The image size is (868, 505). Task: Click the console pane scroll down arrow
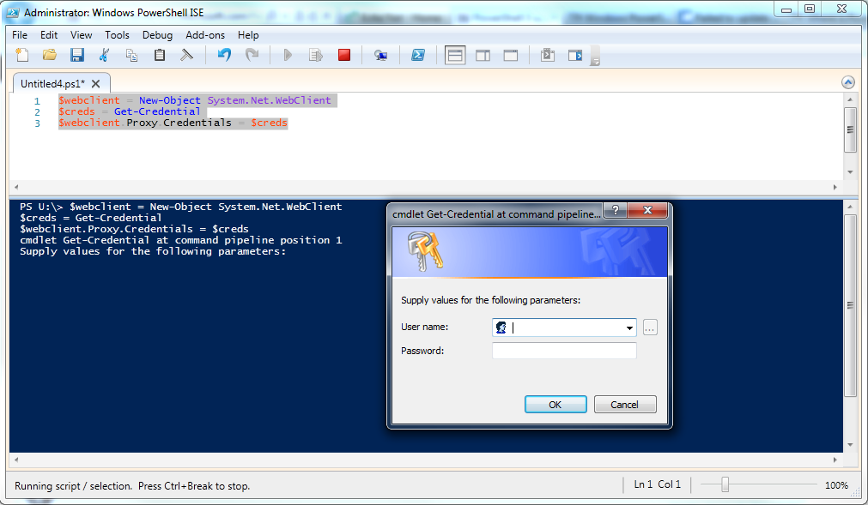(850, 445)
